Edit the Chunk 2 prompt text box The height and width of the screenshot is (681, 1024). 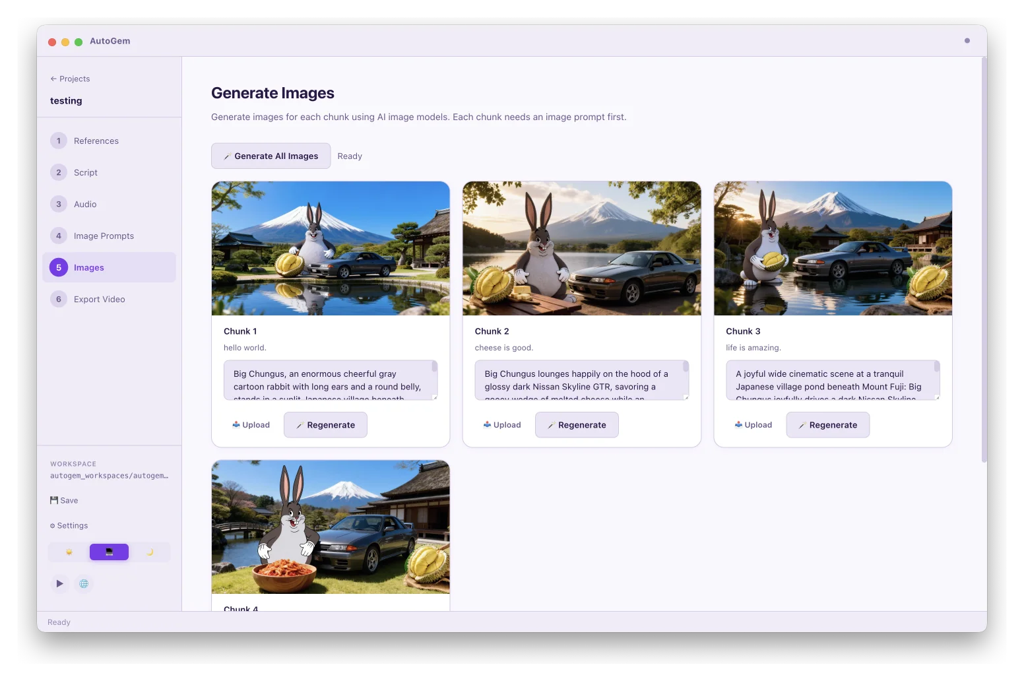point(582,380)
